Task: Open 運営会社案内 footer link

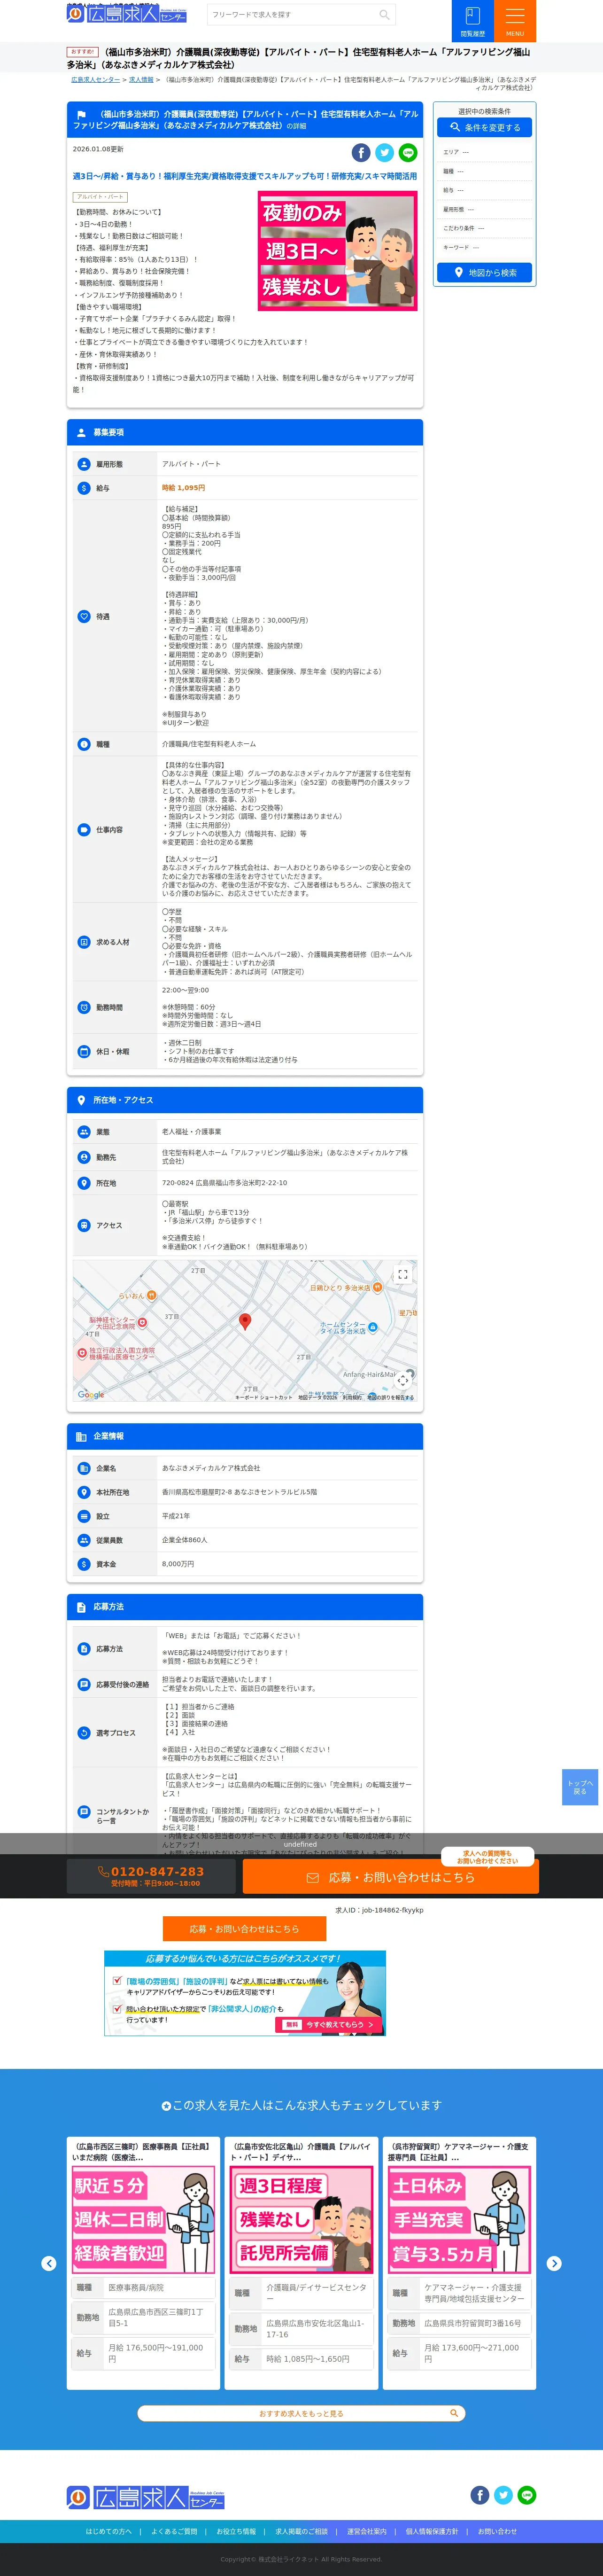Action: [366, 2531]
